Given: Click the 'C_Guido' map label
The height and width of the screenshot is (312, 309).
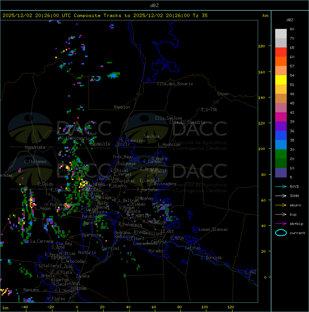Looking at the screenshot, I should tap(45, 184).
